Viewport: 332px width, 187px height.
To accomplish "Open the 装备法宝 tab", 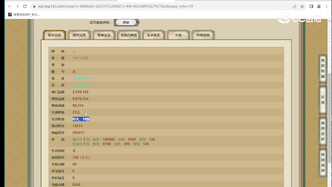I will click(x=104, y=35).
